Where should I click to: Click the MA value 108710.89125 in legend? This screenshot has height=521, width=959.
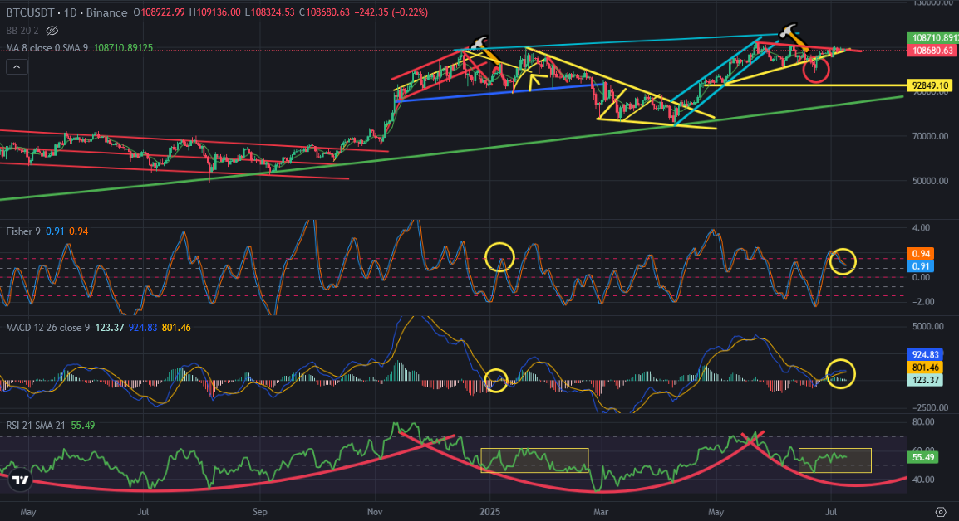pos(123,47)
